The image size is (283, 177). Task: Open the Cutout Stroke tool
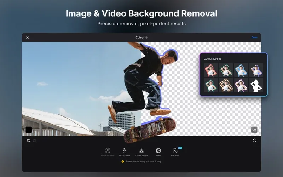pyautogui.click(x=141, y=152)
